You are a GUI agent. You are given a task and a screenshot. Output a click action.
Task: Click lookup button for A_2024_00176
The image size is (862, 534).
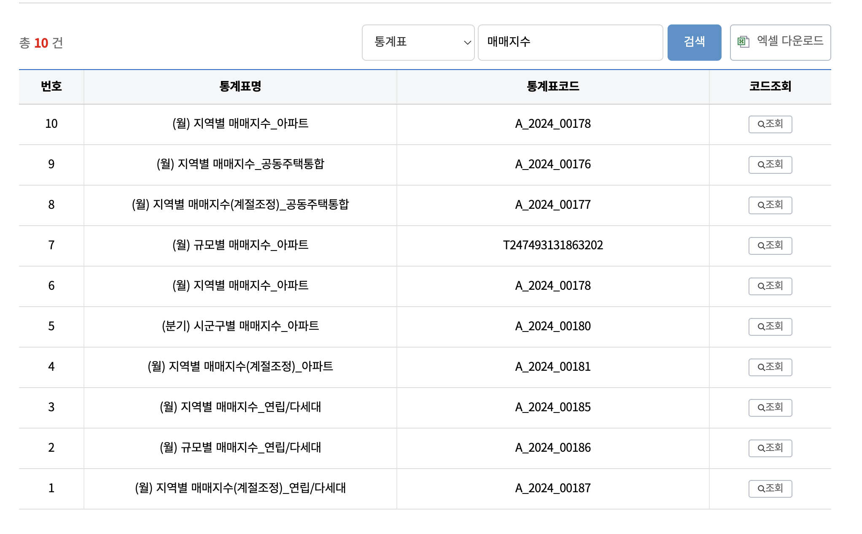pyautogui.click(x=770, y=165)
